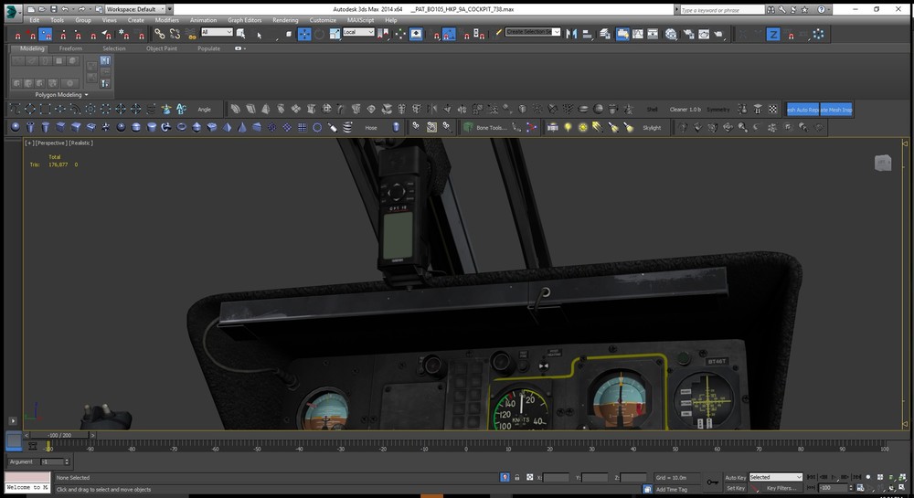The width and height of the screenshot is (914, 498).
Task: Click the Select and Link chain icon
Action: (159, 34)
